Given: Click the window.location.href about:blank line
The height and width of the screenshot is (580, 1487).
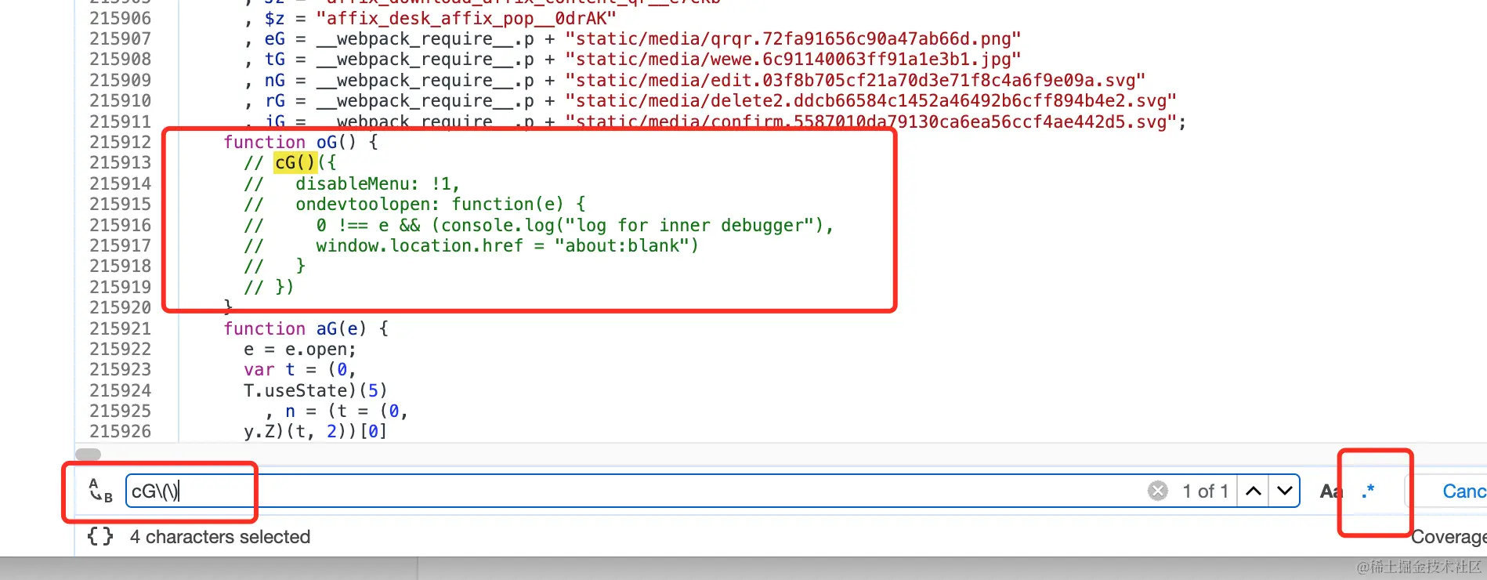Looking at the screenshot, I should [x=507, y=245].
